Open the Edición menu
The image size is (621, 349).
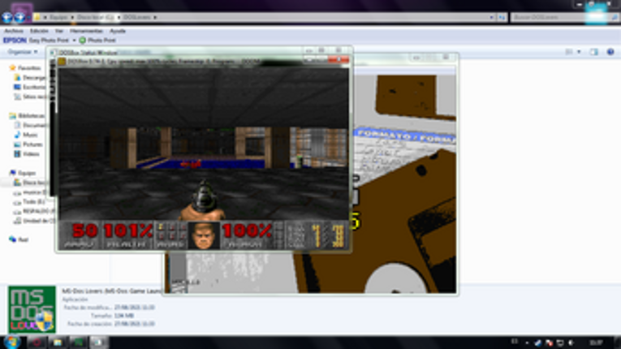pos(39,31)
